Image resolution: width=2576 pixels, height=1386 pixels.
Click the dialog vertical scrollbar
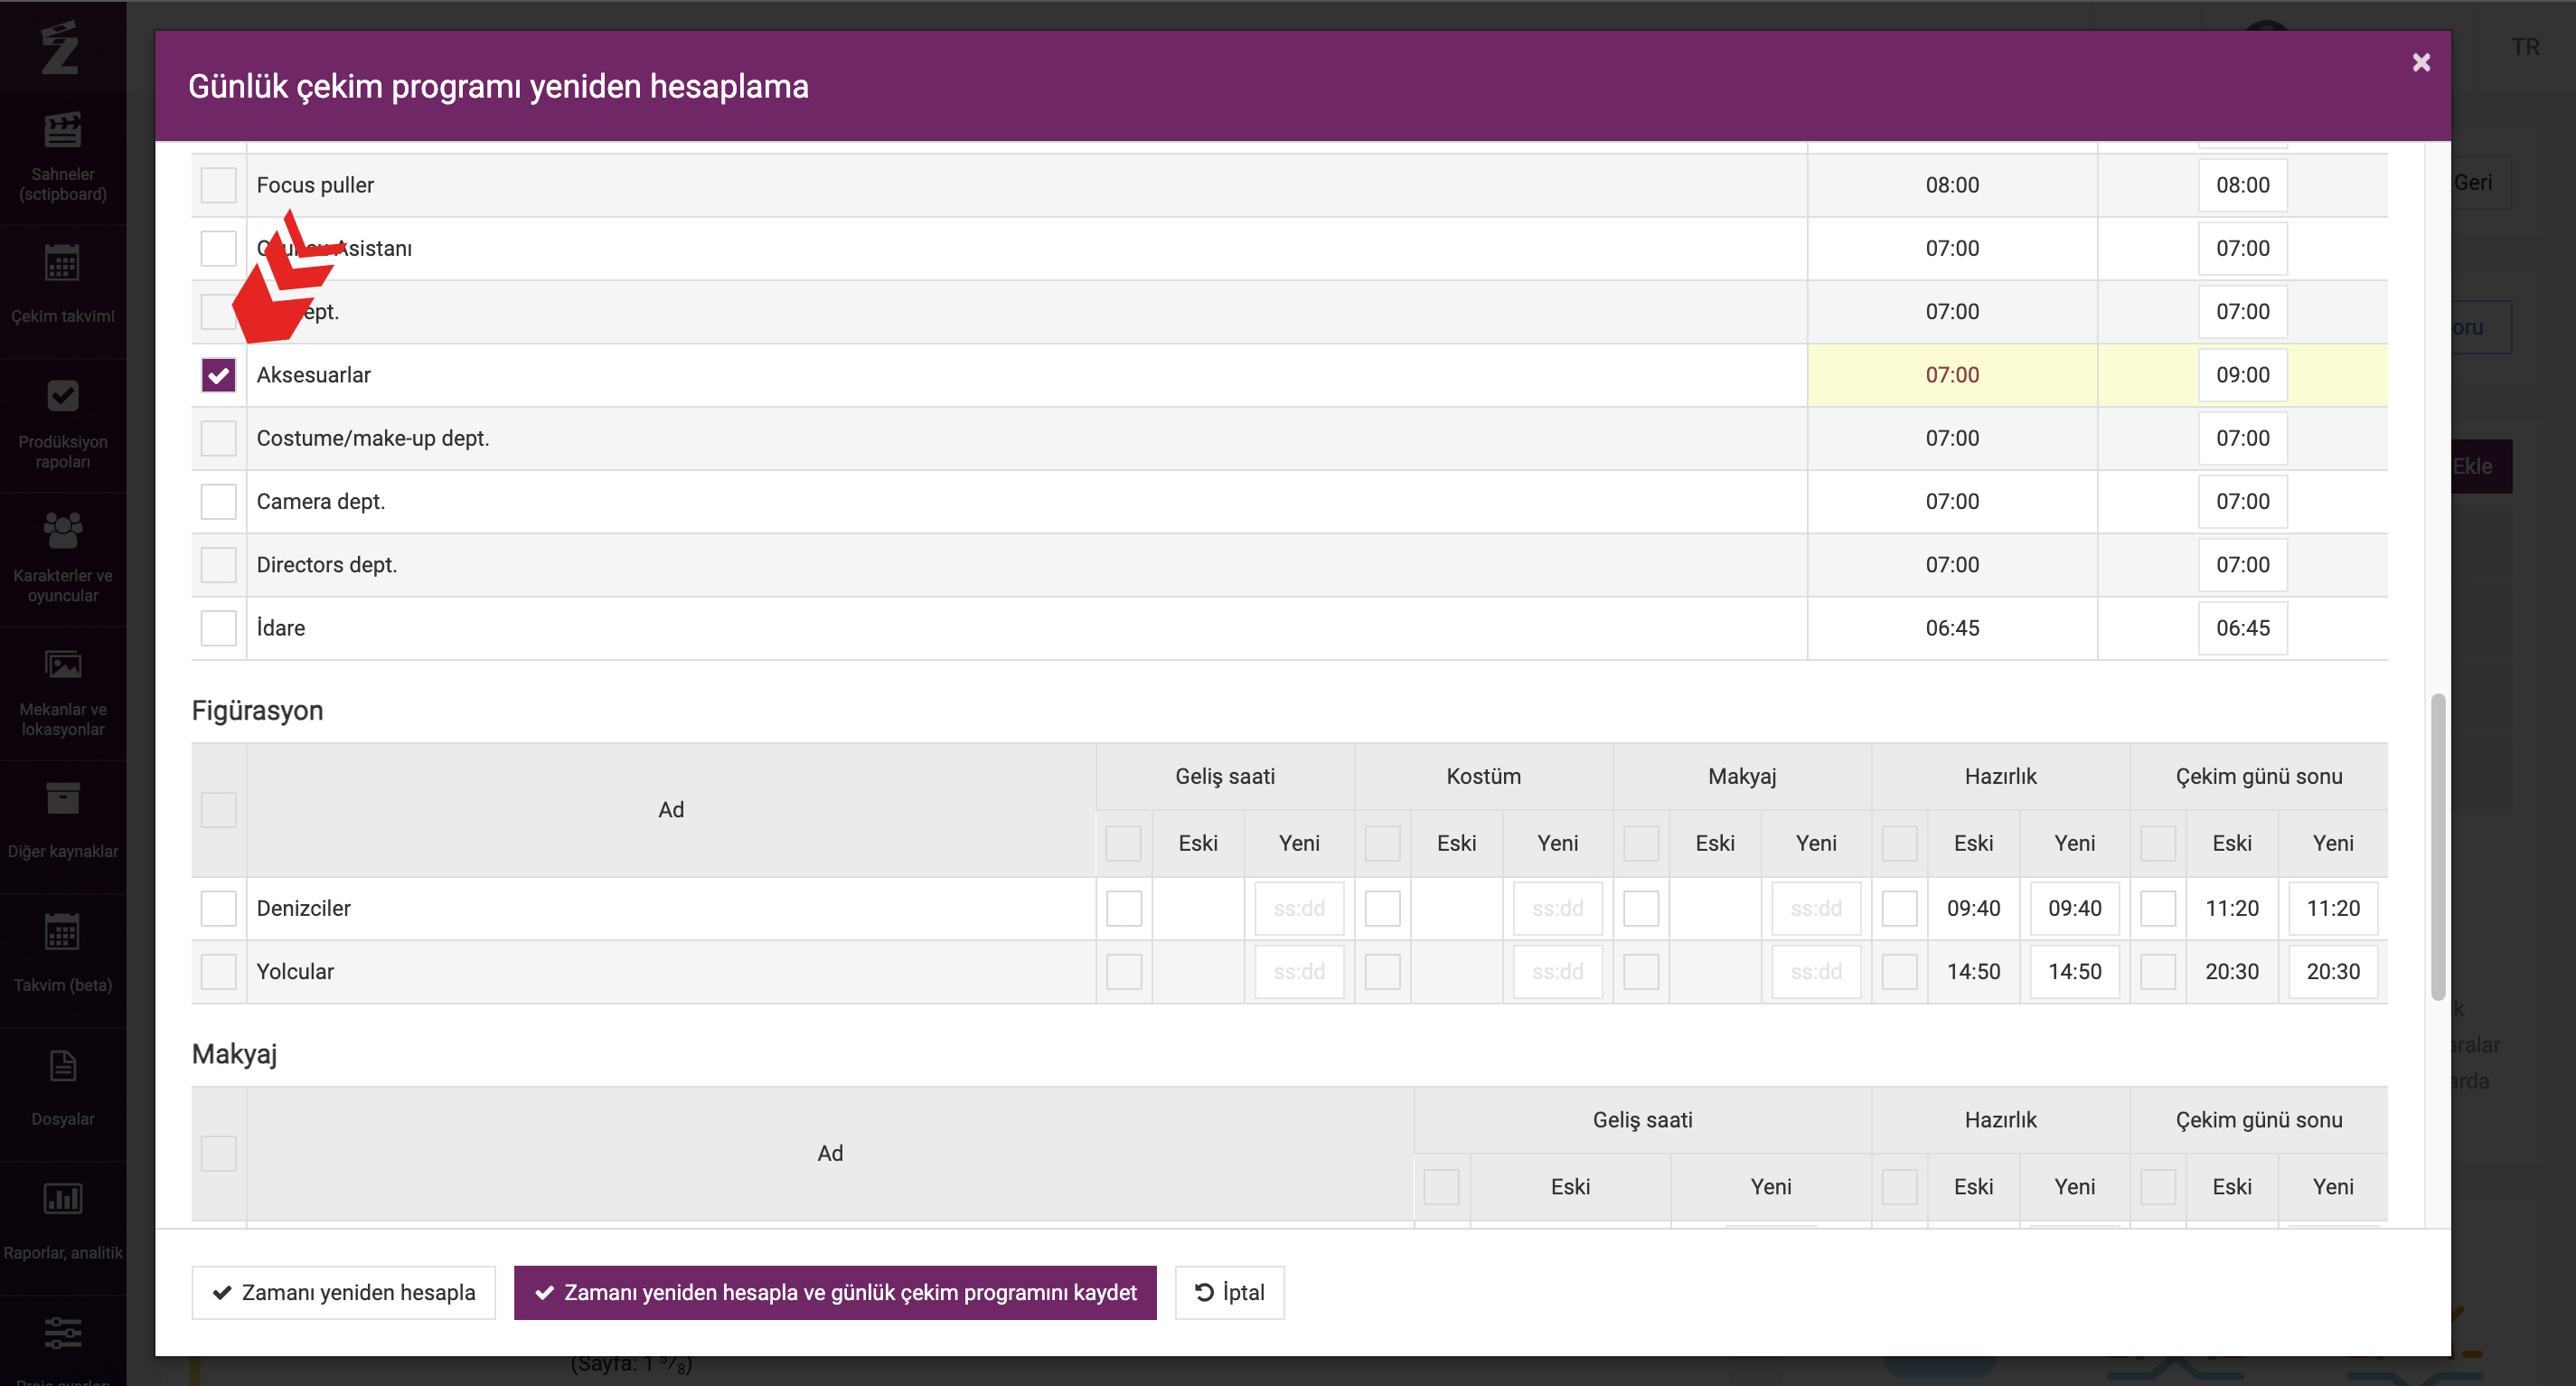2437,845
